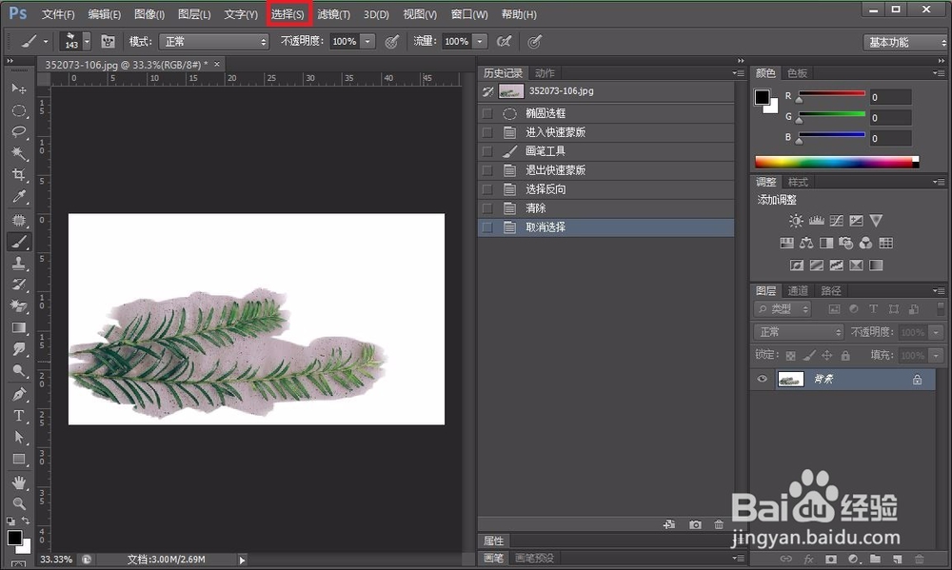952x570 pixels.
Task: Toggle history brush source box for 椭圆选框
Action: (486, 113)
